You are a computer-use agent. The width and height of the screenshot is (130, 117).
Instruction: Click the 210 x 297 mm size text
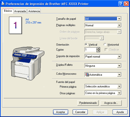coord(33,23)
